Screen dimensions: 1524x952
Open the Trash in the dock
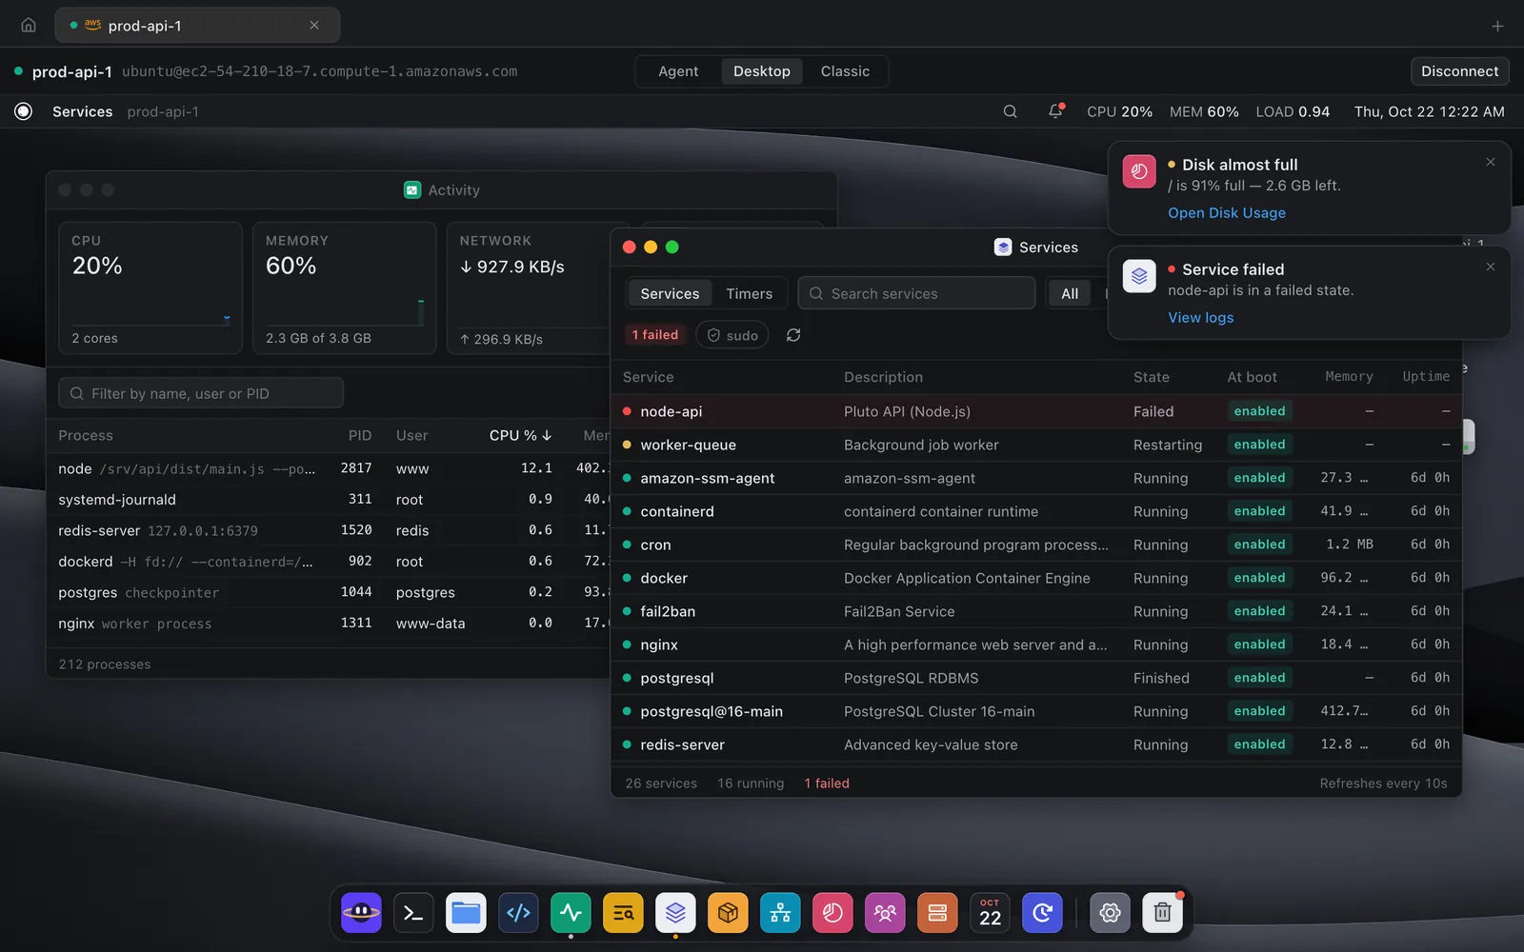point(1162,913)
